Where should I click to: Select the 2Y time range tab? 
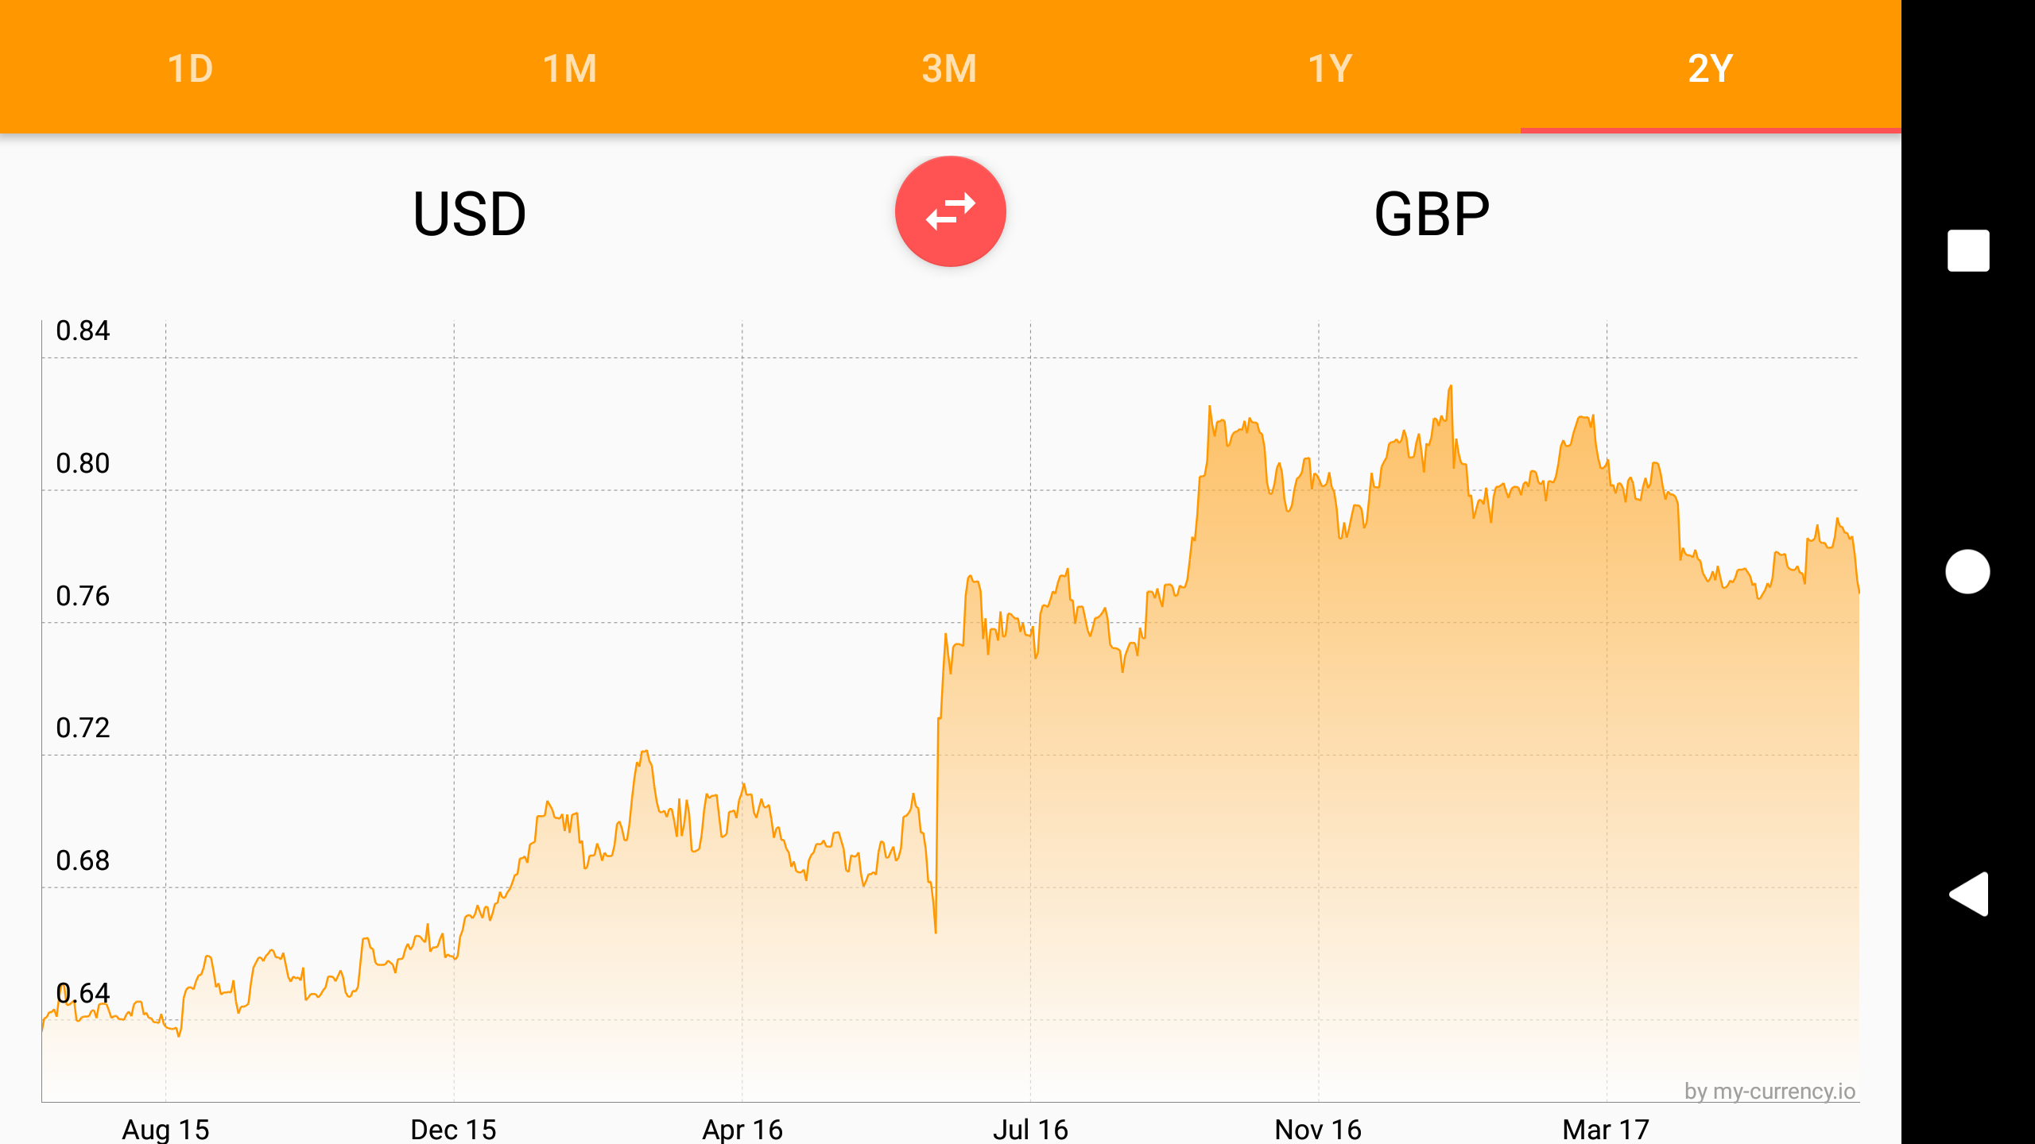1711,67
